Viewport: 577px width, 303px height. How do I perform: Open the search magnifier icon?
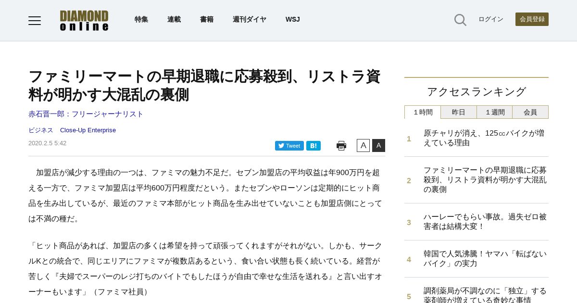tap(460, 20)
